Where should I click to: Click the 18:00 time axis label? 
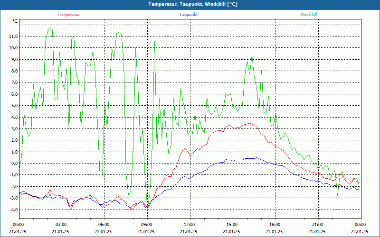click(x=275, y=224)
